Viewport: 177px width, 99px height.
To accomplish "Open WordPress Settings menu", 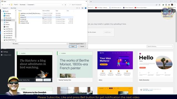I will 6,52.
